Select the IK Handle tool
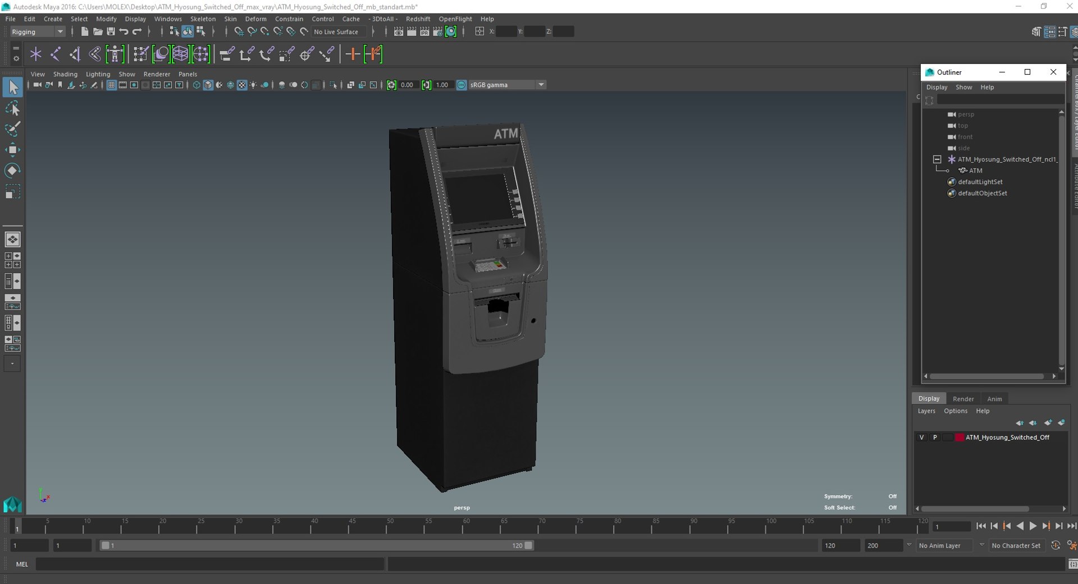 [75, 54]
